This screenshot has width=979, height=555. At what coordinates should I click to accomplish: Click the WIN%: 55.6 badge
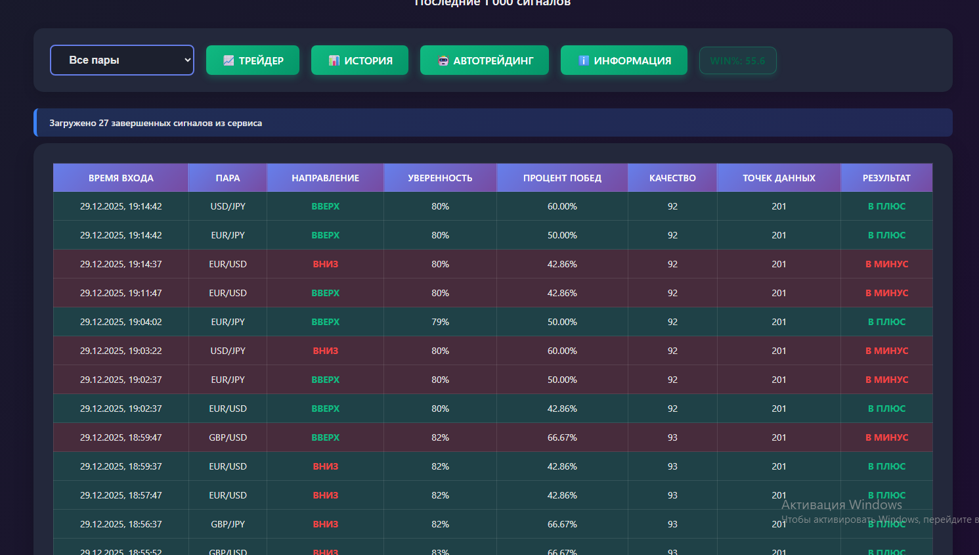coord(738,60)
